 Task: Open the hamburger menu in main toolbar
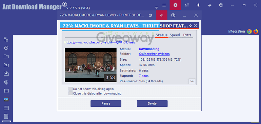164,5
